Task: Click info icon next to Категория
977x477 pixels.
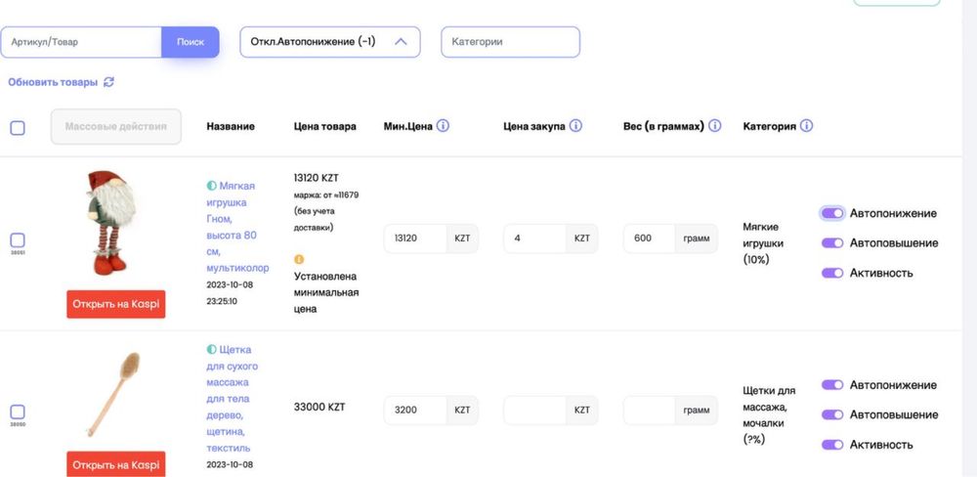Action: [806, 126]
